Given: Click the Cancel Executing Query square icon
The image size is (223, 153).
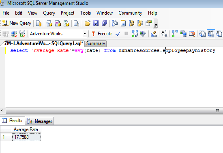Looking at the screenshot, I should click(126, 33).
